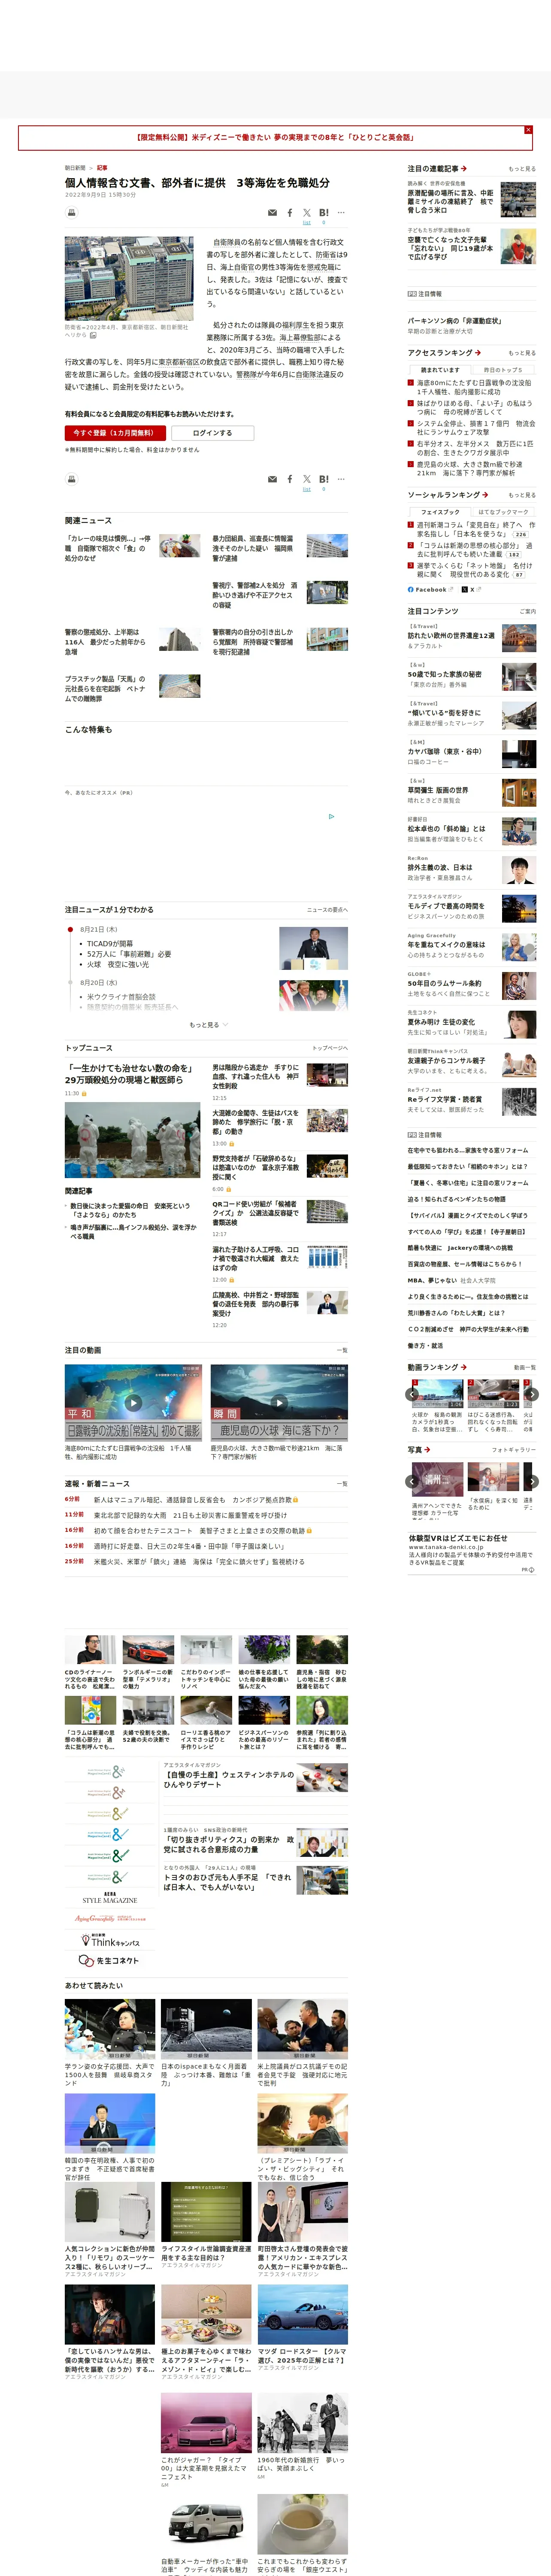Open 動画一覧 link beside 動画ランキング
Viewport: 551px width, 2576px height.
point(524,1367)
